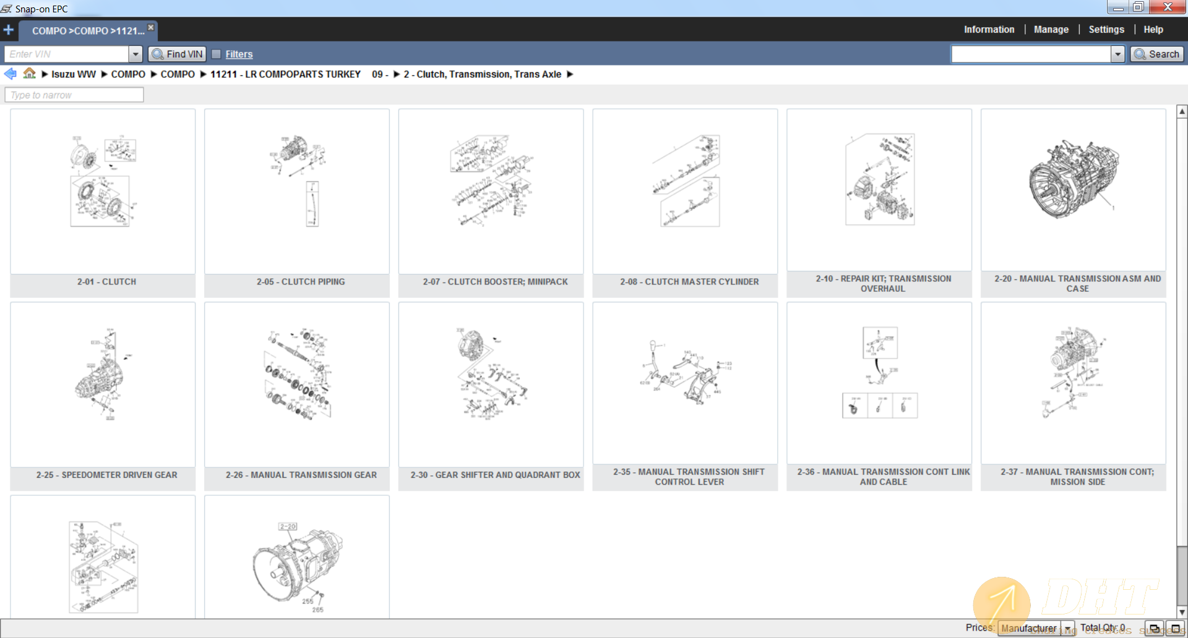Screen dimensions: 1188x638
Task: Minimize the Snap-on EPC window
Action: coord(1118,7)
